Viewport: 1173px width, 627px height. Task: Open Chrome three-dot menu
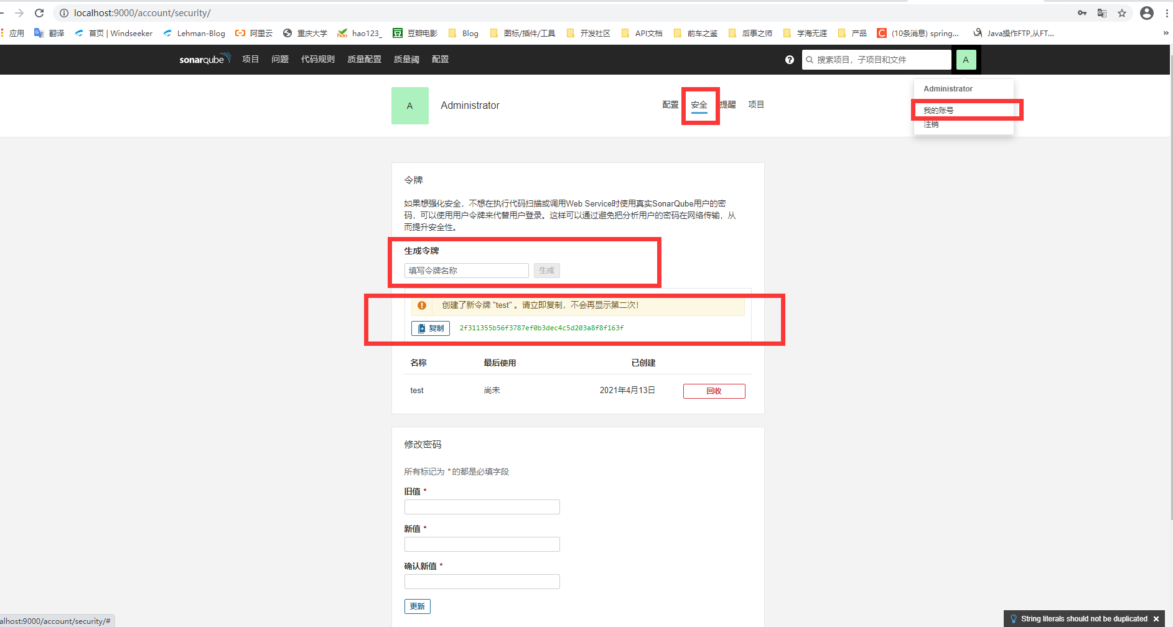1167,13
